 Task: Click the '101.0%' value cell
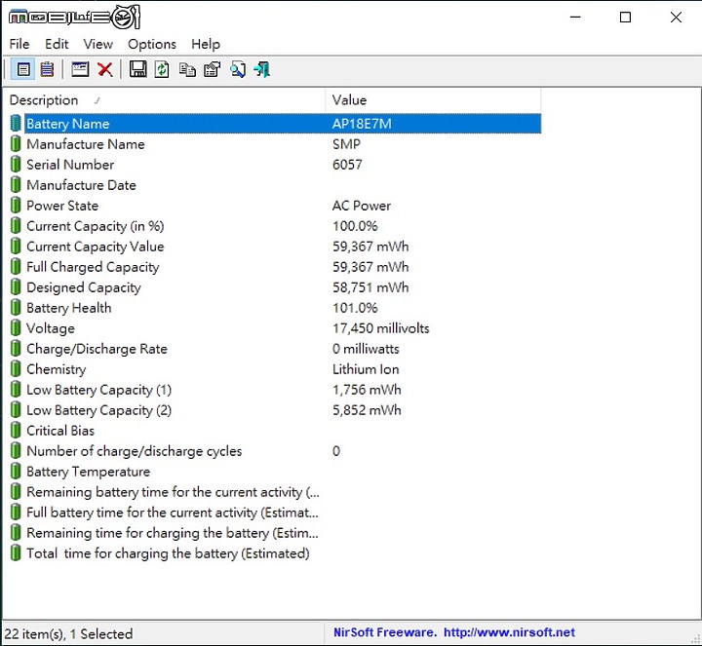[x=355, y=308]
